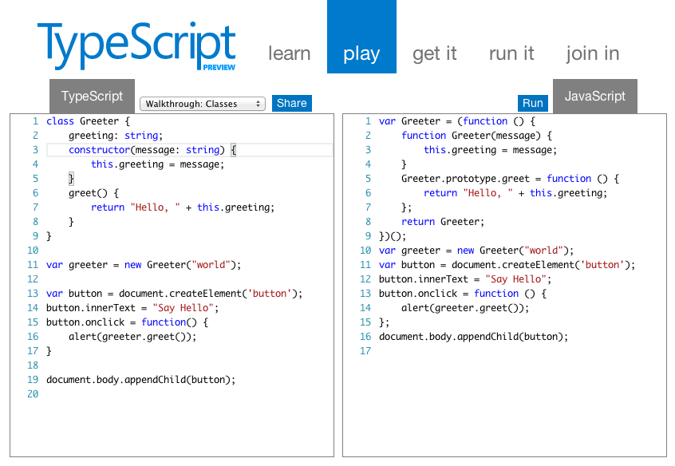This screenshot has height=466, width=675.
Task: Click 'document.body.appendChild(button);' on JavaScript line 16
Action: pos(473,337)
